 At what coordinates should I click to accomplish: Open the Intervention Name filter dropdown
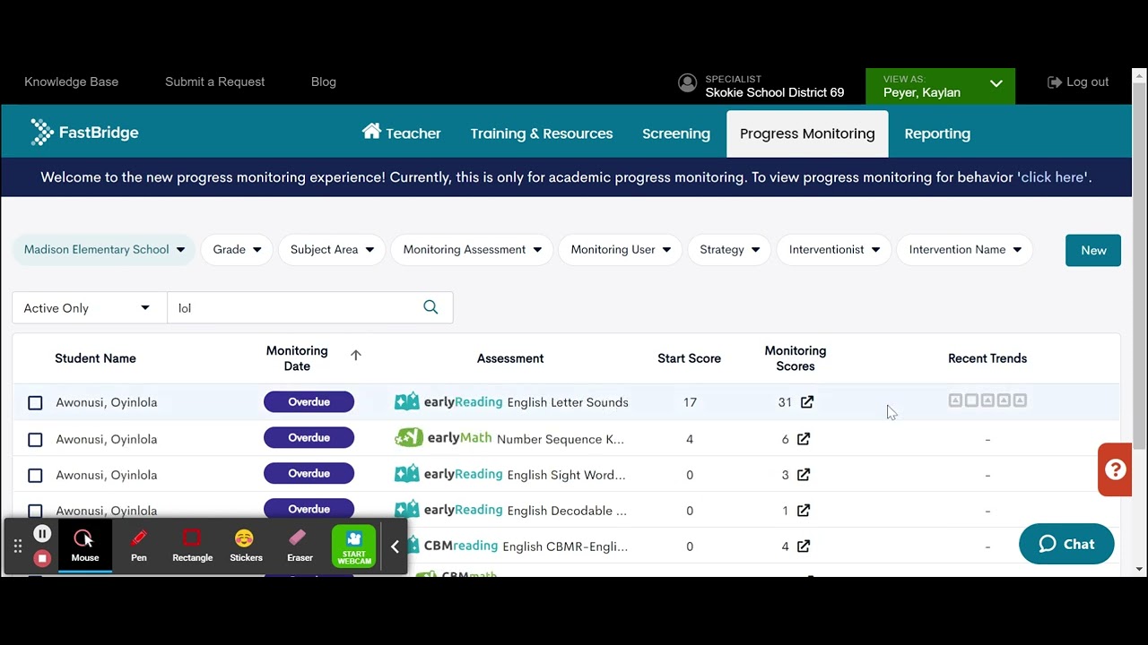pyautogui.click(x=965, y=250)
